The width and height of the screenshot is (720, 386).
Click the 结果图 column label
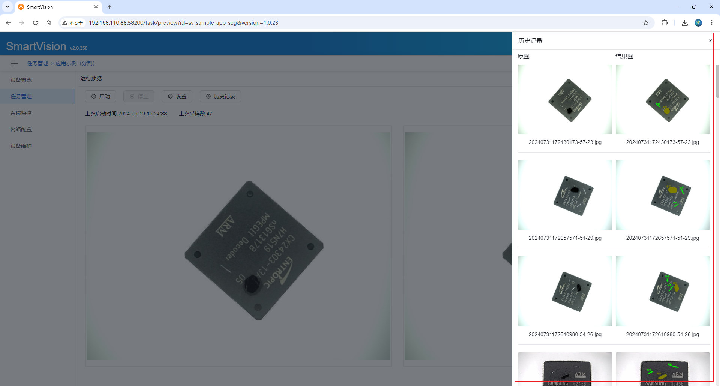click(x=624, y=56)
